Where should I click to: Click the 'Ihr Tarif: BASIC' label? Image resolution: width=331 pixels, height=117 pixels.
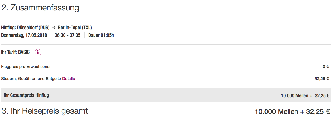16,52
